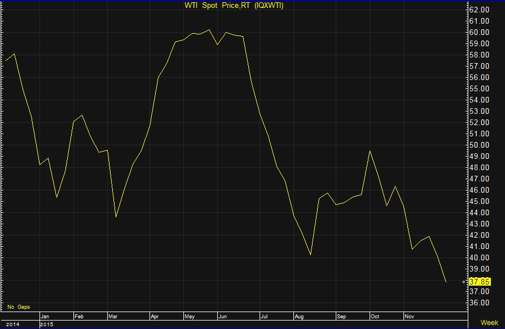
Task: Click the No Gaps label
Action: [19, 307]
